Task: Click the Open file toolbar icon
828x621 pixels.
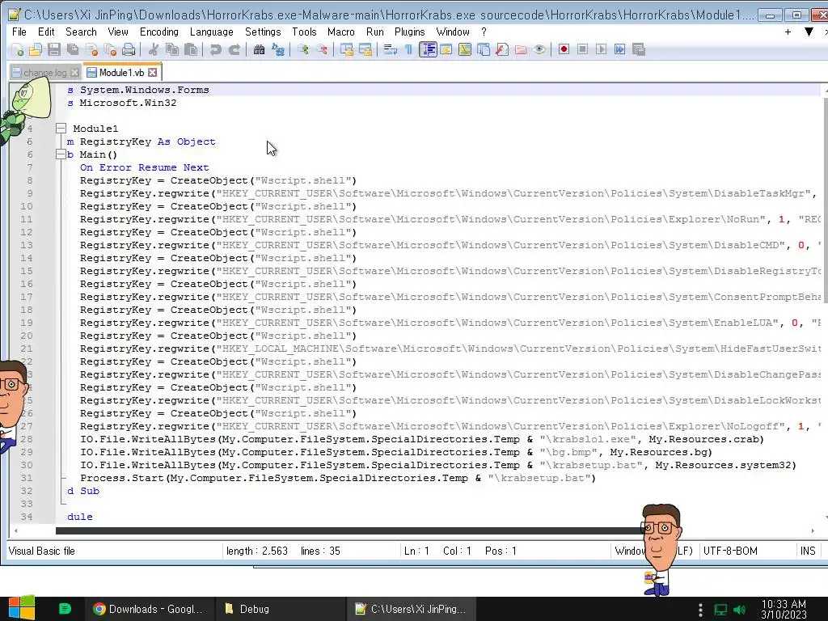Action: tap(36, 49)
